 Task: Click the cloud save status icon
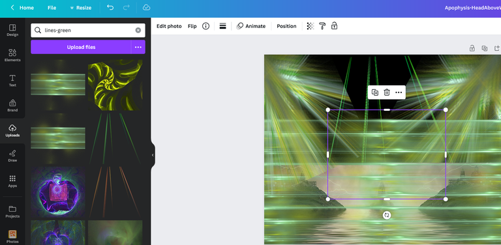[146, 8]
